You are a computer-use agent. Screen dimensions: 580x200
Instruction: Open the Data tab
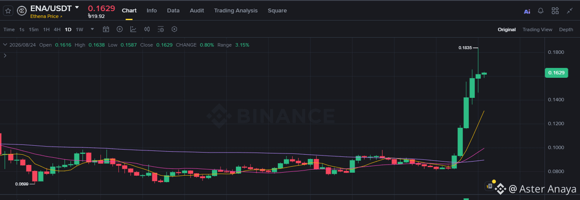coord(173,10)
